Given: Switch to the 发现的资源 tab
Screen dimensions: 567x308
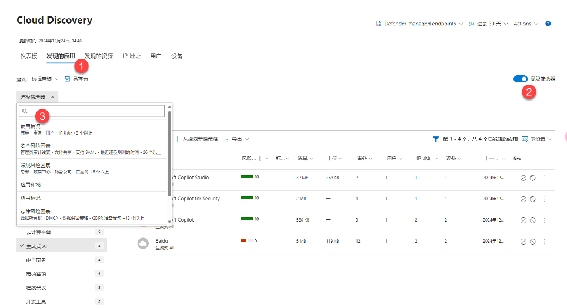Looking at the screenshot, I should click(99, 56).
